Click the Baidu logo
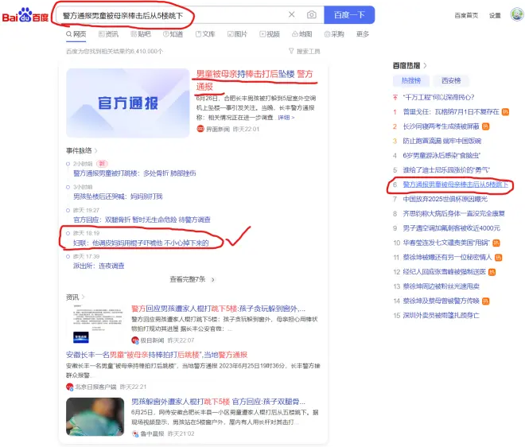525x447 pixels. click(25, 14)
